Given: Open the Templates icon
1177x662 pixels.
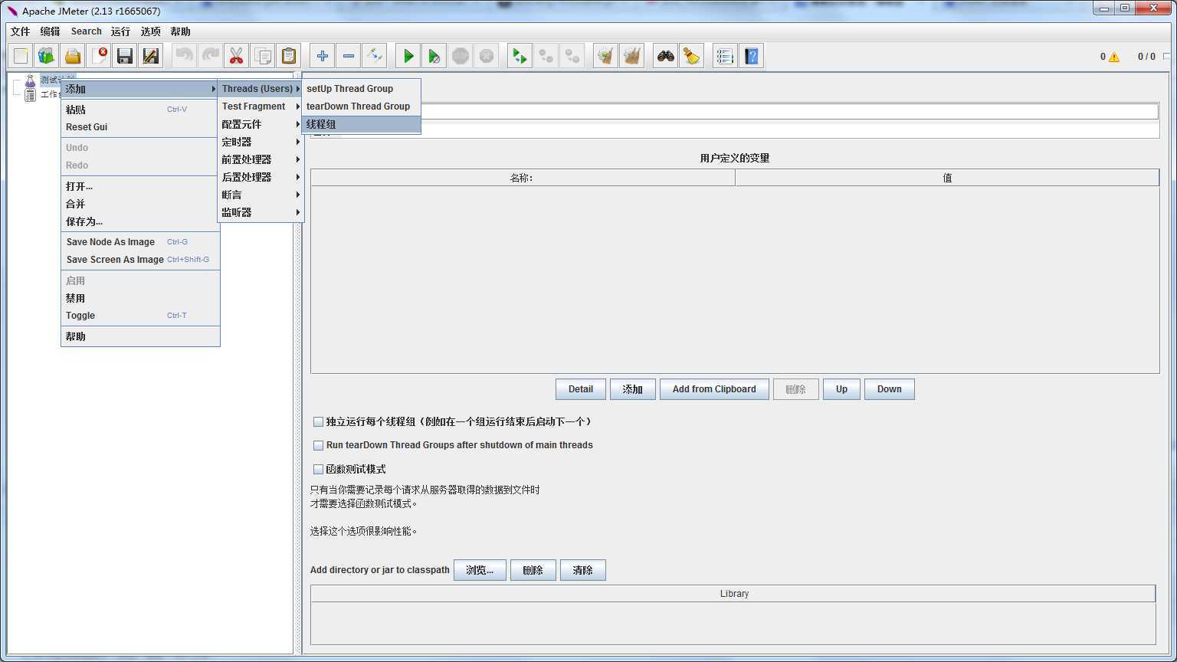Looking at the screenshot, I should 47,56.
